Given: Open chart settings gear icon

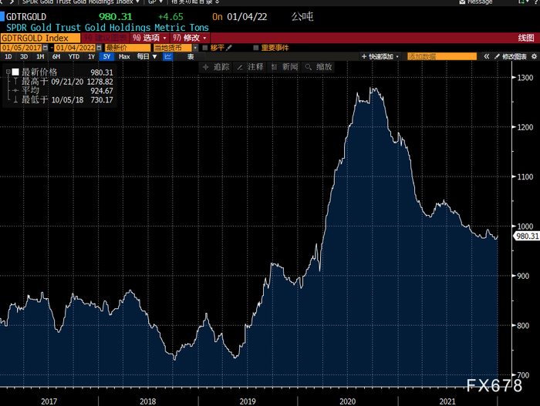Looking at the screenshot, I should tap(534, 56).
